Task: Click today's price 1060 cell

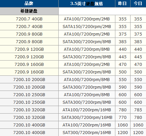Action: click(x=138, y=125)
